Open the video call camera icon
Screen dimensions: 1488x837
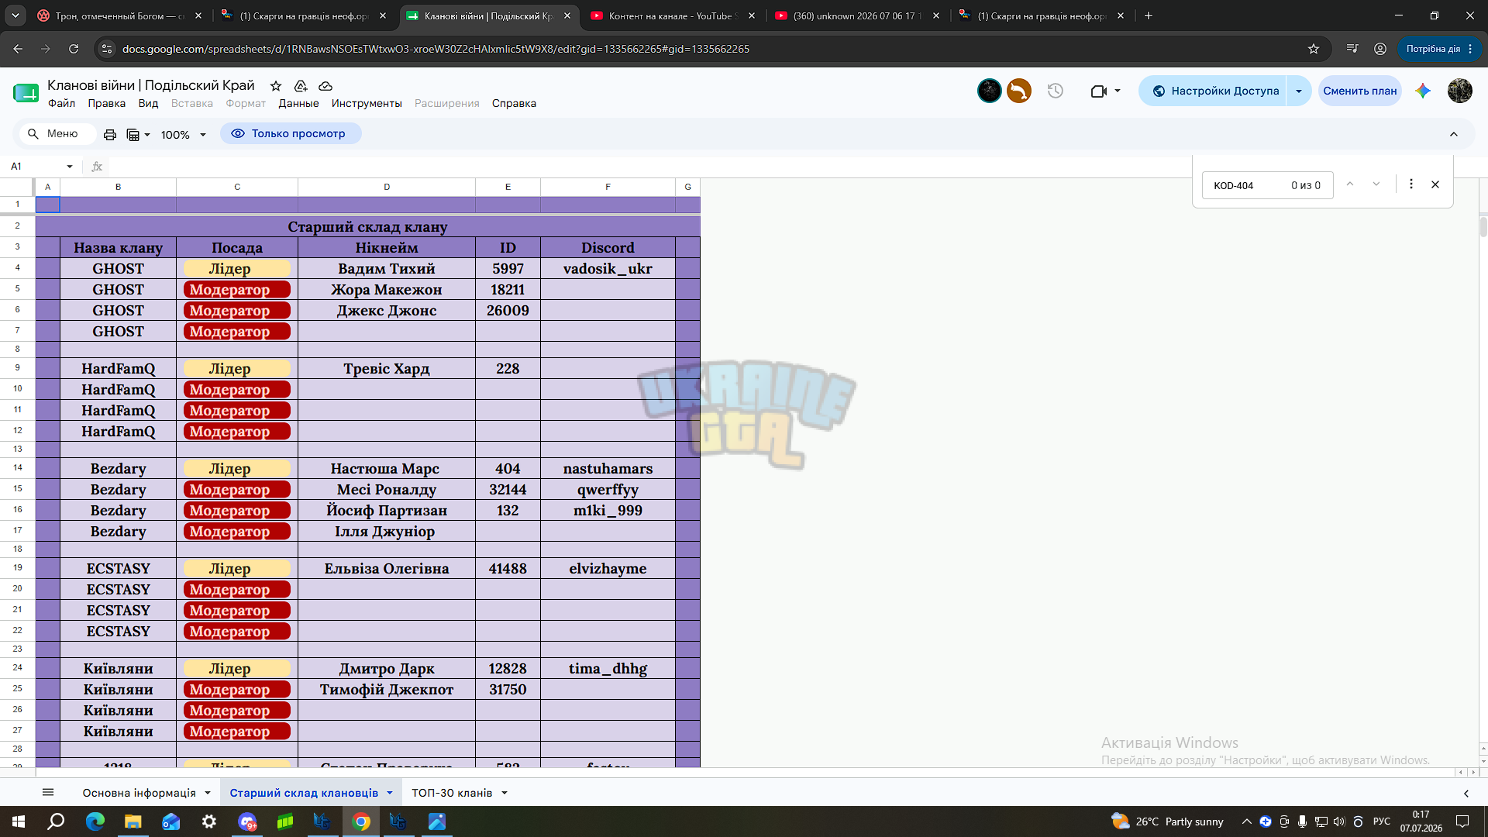click(x=1105, y=91)
